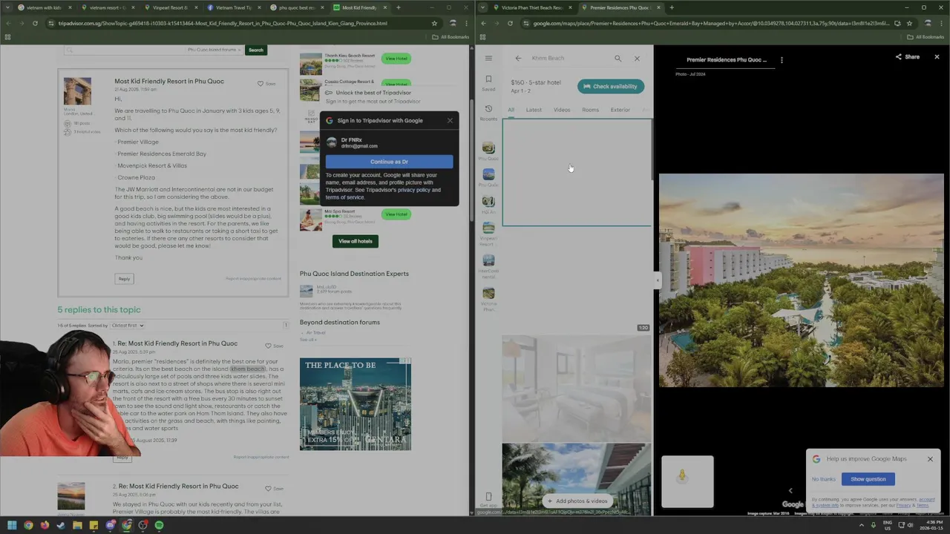Open tab search dropdown in right window
Viewport: 950px width, 534px height.
483,7
